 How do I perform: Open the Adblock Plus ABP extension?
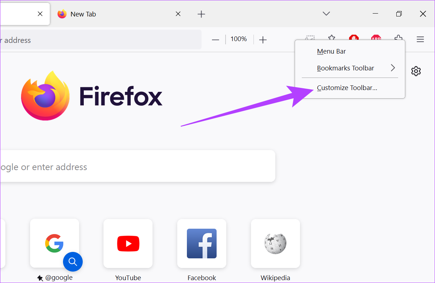click(376, 38)
